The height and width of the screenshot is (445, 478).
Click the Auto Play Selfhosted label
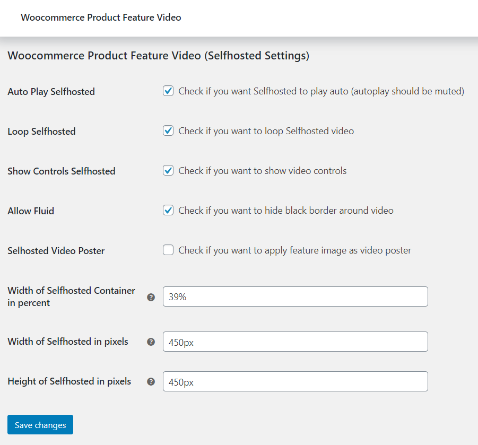[x=51, y=91]
